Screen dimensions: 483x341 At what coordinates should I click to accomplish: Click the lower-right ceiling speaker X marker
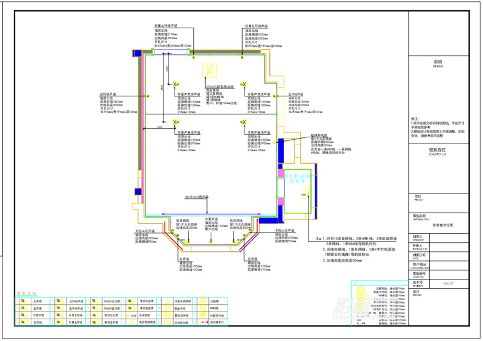244,122
